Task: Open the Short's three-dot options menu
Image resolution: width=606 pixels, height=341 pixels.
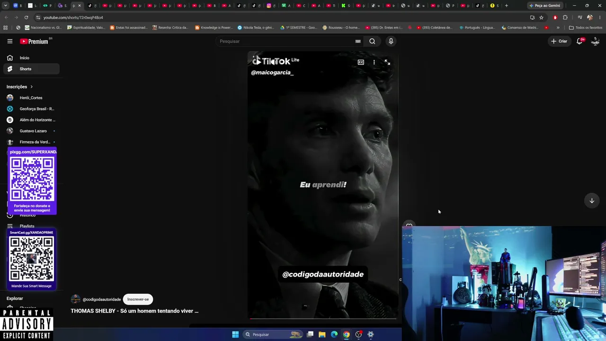Action: [374, 62]
